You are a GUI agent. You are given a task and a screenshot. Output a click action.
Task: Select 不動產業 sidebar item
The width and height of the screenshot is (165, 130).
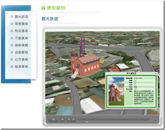[x=21, y=38]
